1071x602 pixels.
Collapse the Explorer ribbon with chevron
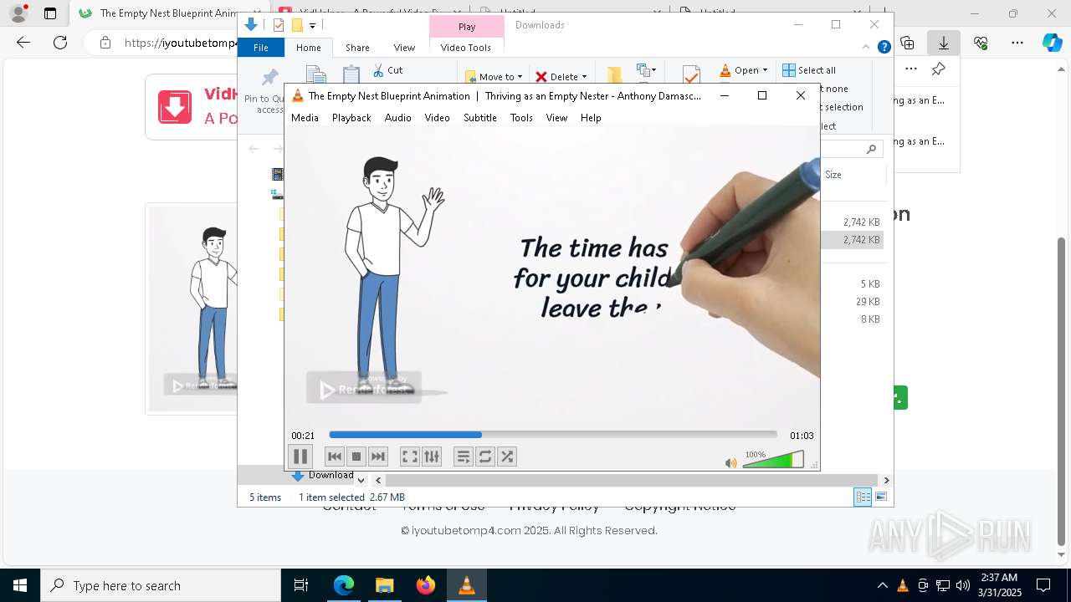pos(866,48)
